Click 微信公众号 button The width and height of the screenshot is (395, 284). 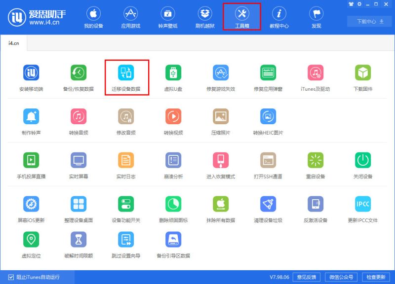[x=341, y=277]
